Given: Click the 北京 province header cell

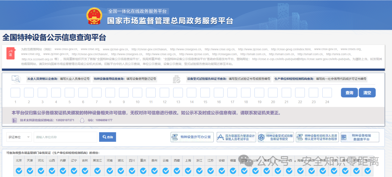Looking at the screenshot, I should pyautogui.click(x=19, y=161).
